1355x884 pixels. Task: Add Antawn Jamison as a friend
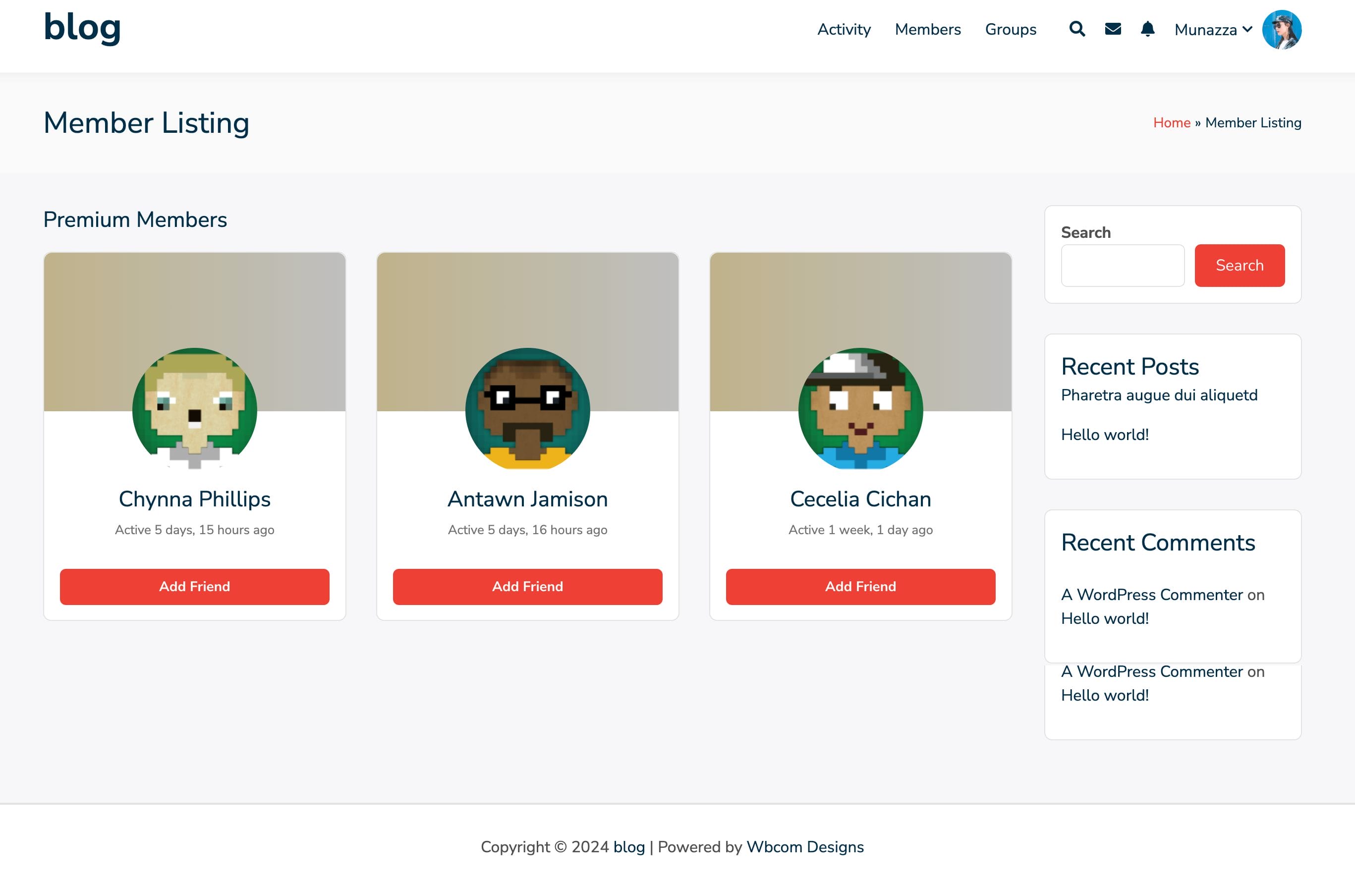click(527, 586)
